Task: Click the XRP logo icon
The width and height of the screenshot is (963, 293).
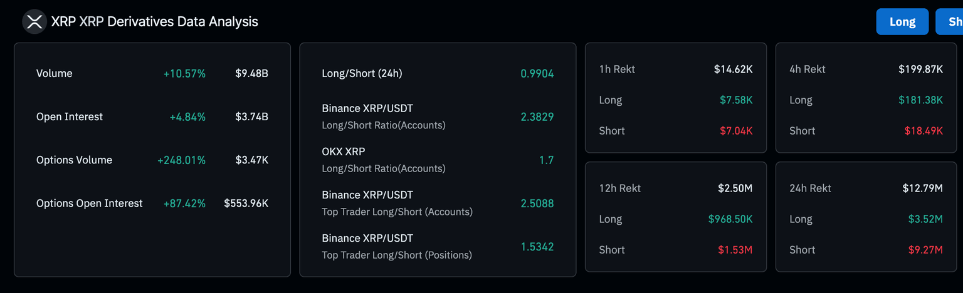Action: pyautogui.click(x=34, y=22)
